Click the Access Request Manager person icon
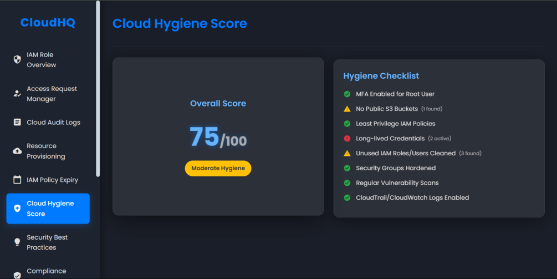 click(17, 94)
